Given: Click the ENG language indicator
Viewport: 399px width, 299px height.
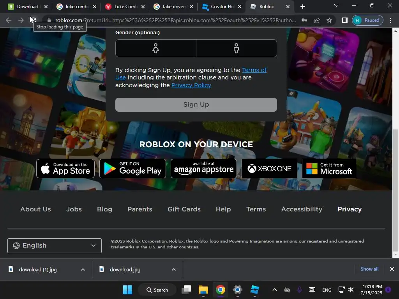Looking at the screenshot, I should click(x=327, y=290).
